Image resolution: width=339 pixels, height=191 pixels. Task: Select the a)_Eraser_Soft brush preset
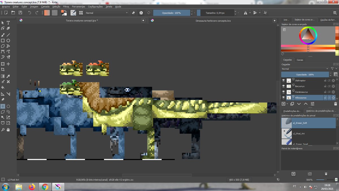coord(308,123)
